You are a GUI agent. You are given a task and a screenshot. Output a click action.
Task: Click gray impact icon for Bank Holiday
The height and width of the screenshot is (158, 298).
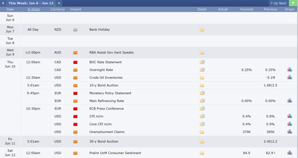pos(75,30)
